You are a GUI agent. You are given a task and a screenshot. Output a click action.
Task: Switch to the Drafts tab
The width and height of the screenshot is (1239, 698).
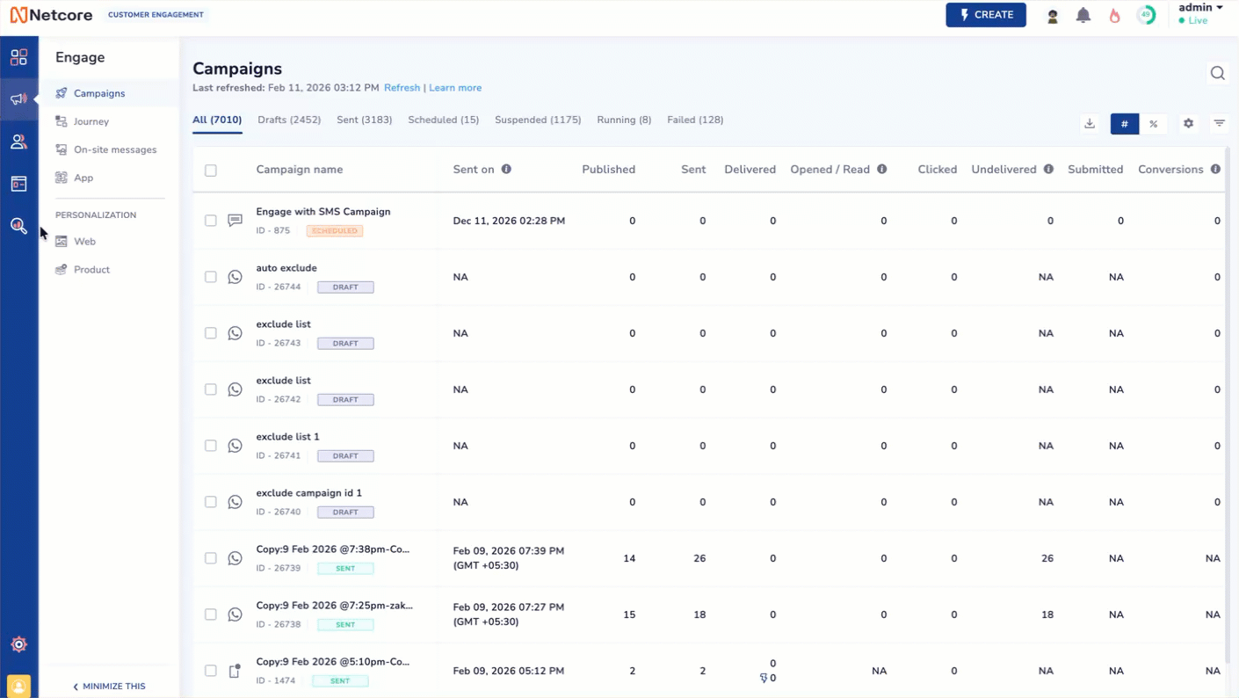click(288, 120)
